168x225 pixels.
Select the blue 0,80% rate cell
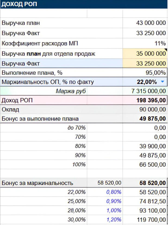(114, 192)
